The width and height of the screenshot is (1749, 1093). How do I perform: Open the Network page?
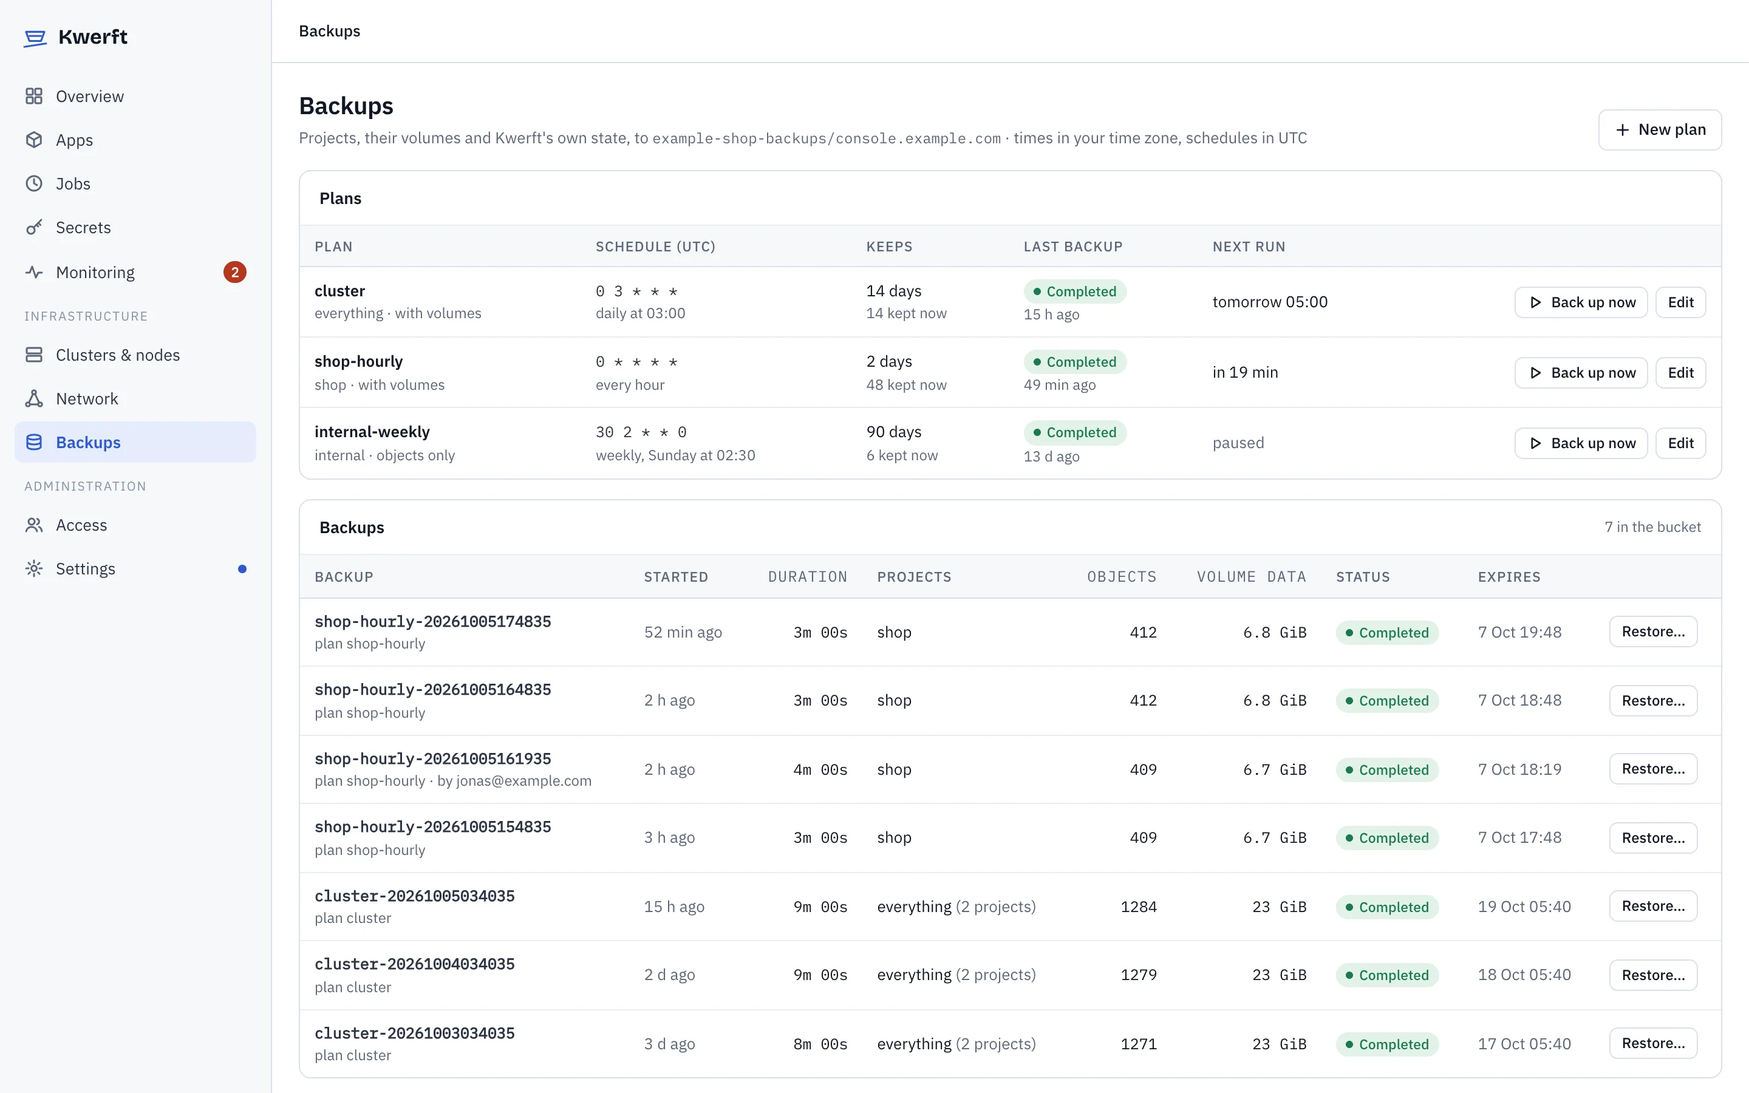(135, 398)
